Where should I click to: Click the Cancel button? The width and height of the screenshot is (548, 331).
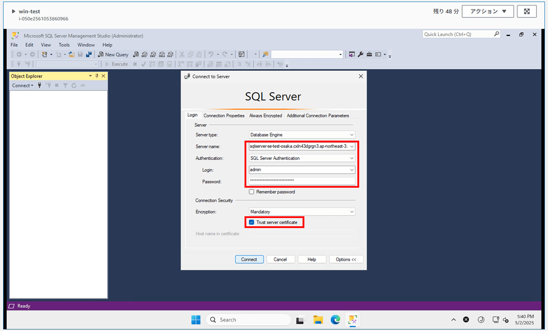(x=280, y=259)
